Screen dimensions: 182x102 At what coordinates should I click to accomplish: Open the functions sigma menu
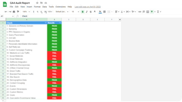click(x=159, y=12)
